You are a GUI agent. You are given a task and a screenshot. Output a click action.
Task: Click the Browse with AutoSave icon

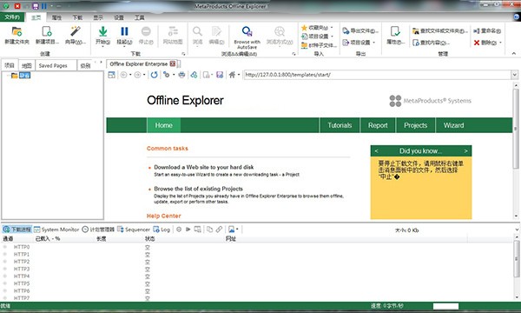247,31
